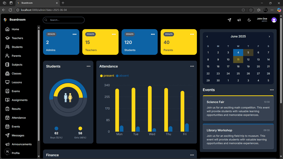Open the browser favorites star icon

coord(251,10)
